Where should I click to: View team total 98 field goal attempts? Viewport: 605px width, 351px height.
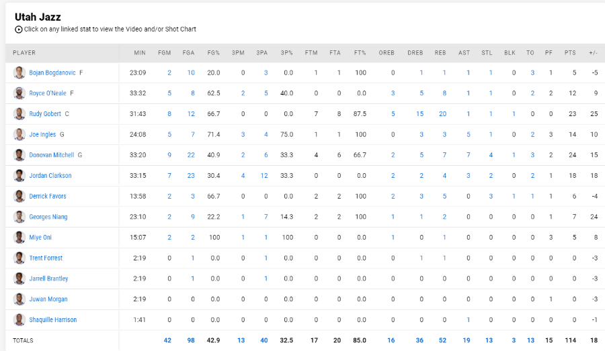click(x=191, y=340)
